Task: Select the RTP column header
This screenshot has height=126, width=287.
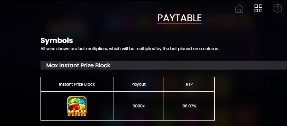Action: coord(189,84)
